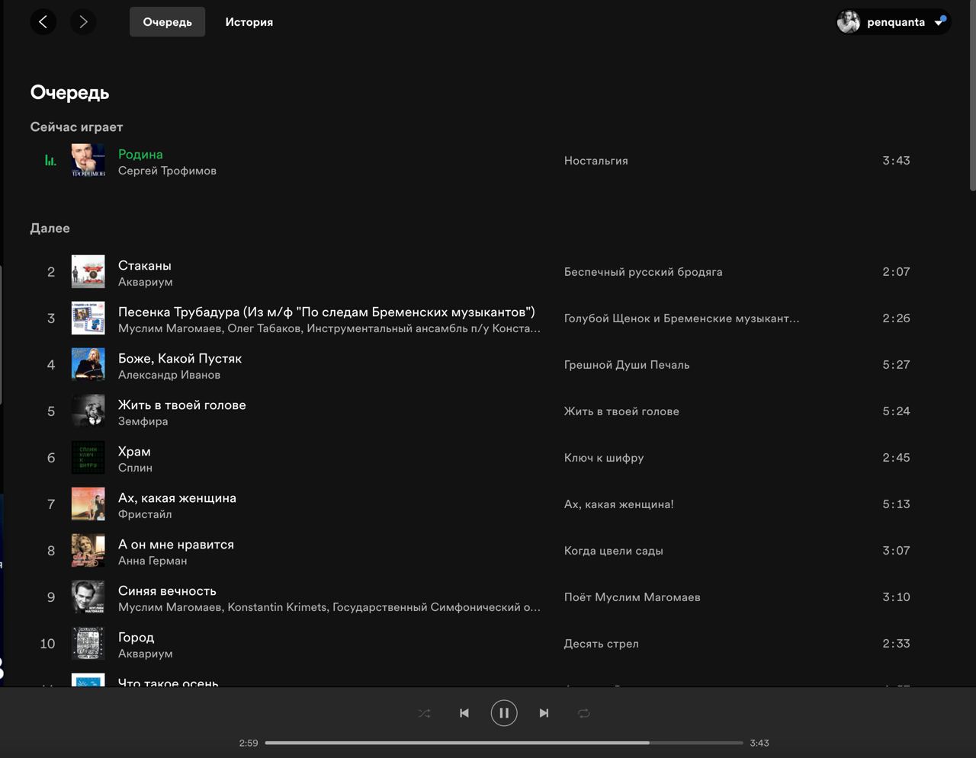976x758 pixels.
Task: Select track Стаканы
Action: click(144, 265)
